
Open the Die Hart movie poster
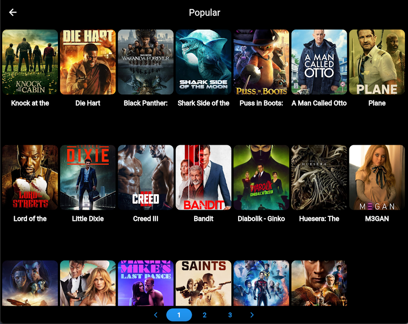(88, 62)
